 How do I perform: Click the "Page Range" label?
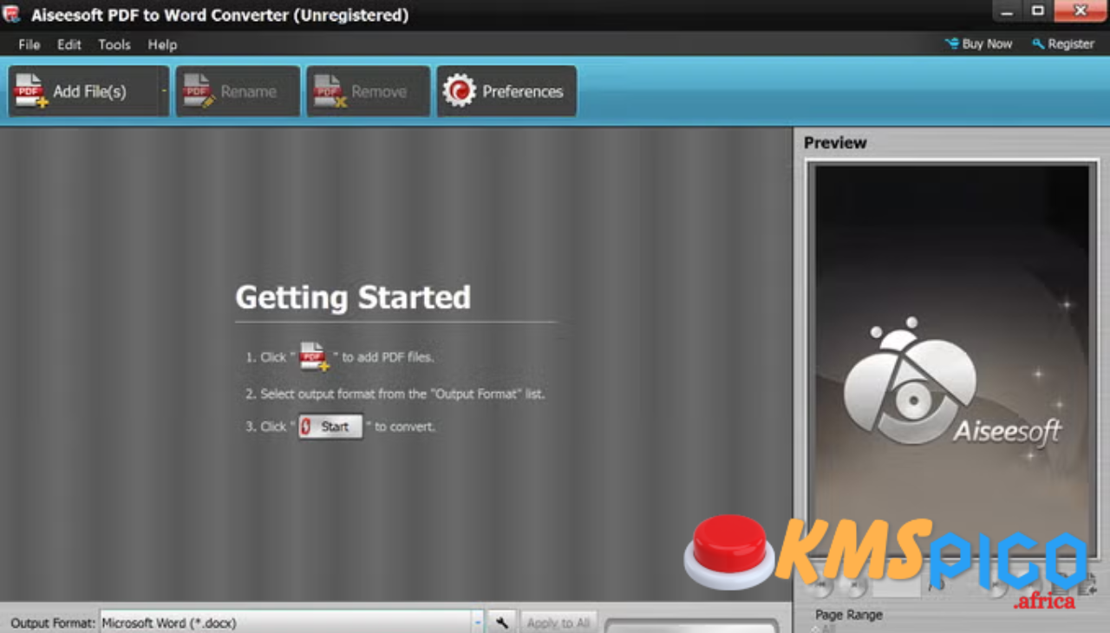click(x=849, y=615)
